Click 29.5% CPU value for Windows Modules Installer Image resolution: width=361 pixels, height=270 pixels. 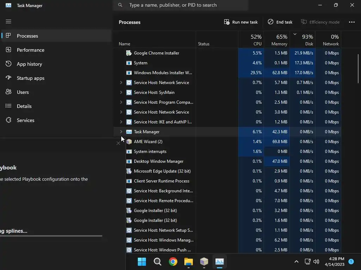coord(256,73)
